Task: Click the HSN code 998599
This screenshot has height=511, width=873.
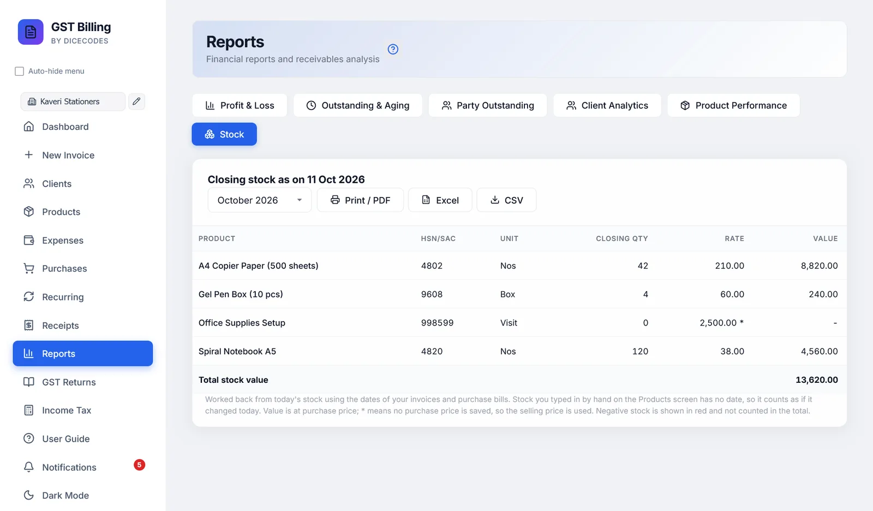Action: pyautogui.click(x=437, y=323)
